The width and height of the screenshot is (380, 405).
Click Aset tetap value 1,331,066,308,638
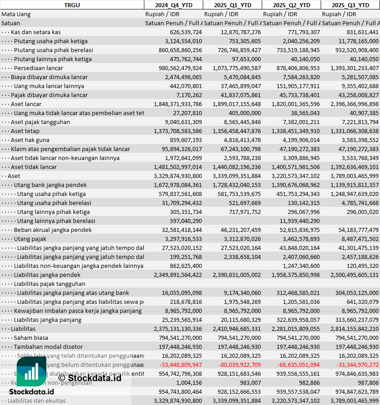354,131
